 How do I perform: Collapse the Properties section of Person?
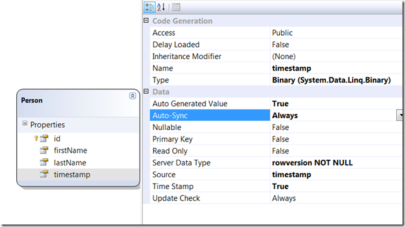click(x=25, y=123)
